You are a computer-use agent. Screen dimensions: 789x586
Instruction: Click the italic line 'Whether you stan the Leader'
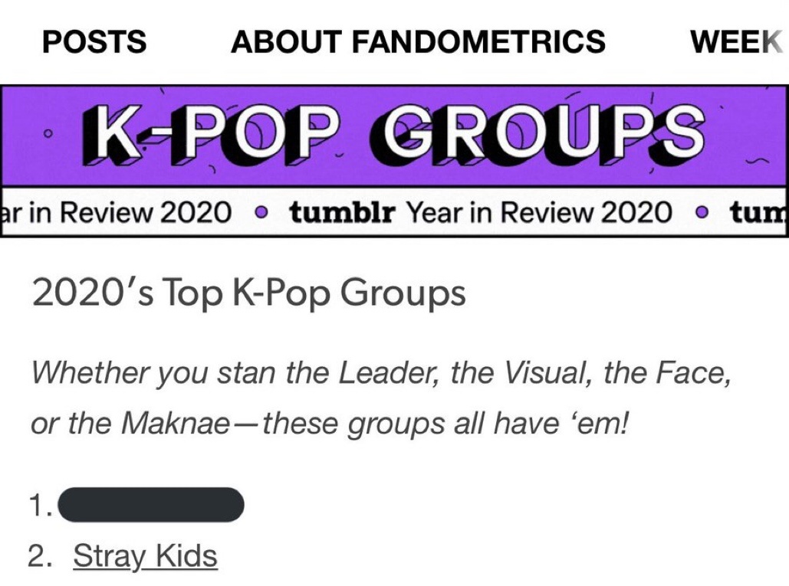coord(381,373)
